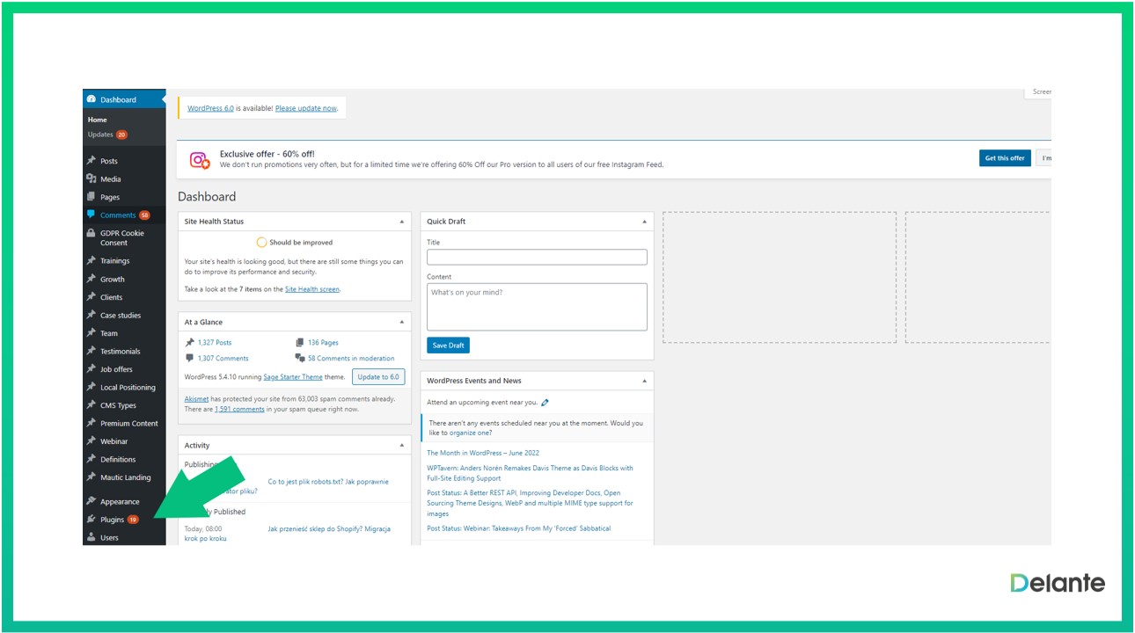This screenshot has height=633, width=1135.
Task: Click the Dashboard gauge icon in sidebar
Action: (x=92, y=99)
